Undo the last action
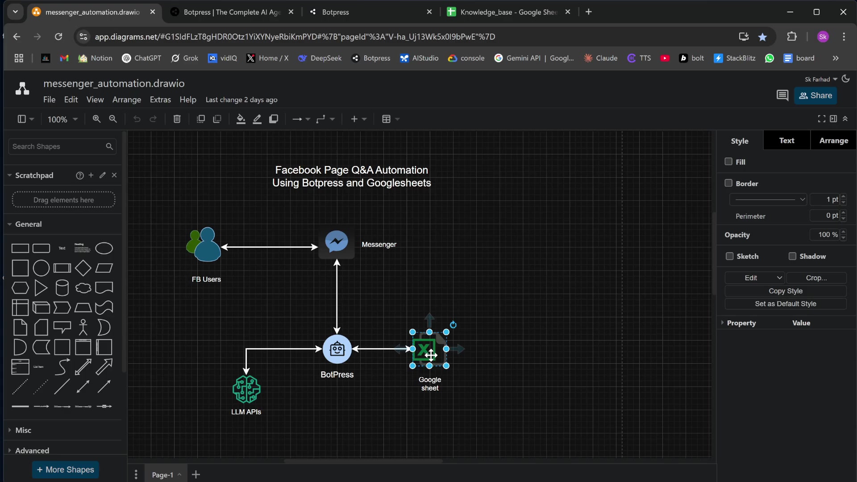This screenshot has width=857, height=482. tap(137, 119)
